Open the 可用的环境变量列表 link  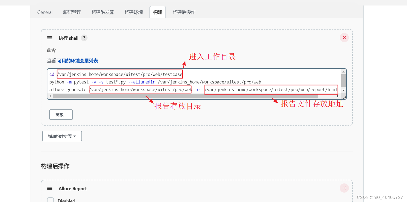pyautogui.click(x=78, y=61)
